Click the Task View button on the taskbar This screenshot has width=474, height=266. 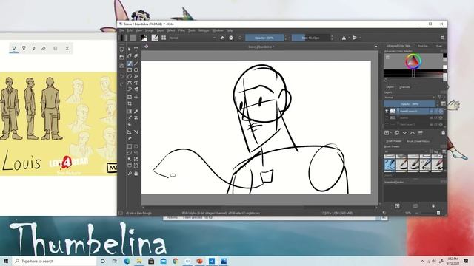115,261
